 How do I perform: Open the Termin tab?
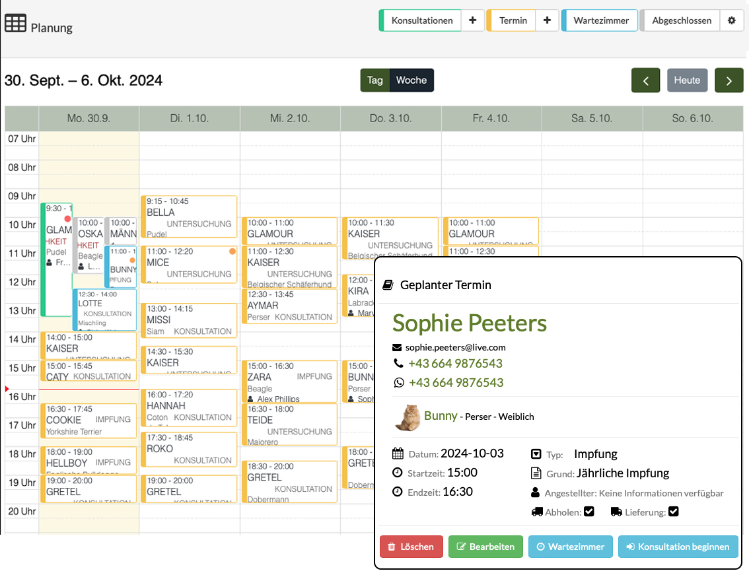512,20
